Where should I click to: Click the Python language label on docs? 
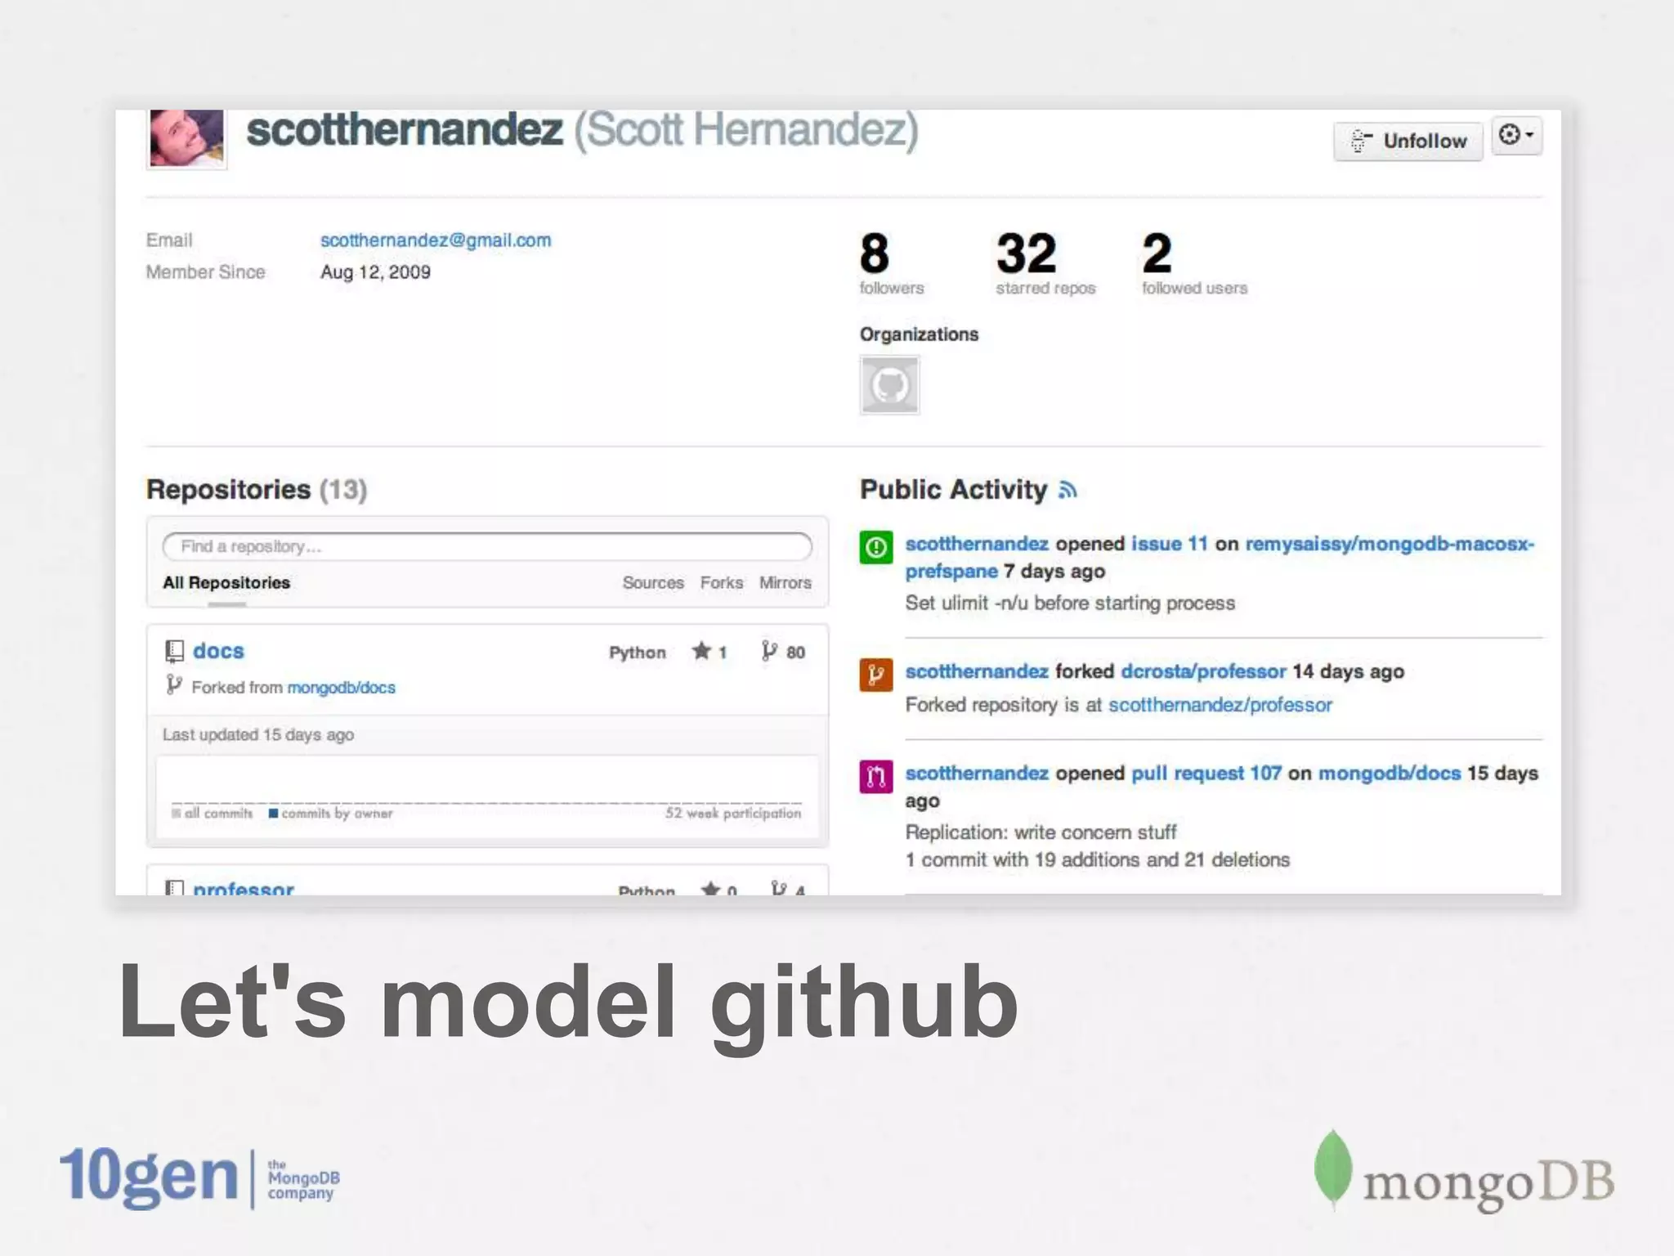pyautogui.click(x=638, y=653)
